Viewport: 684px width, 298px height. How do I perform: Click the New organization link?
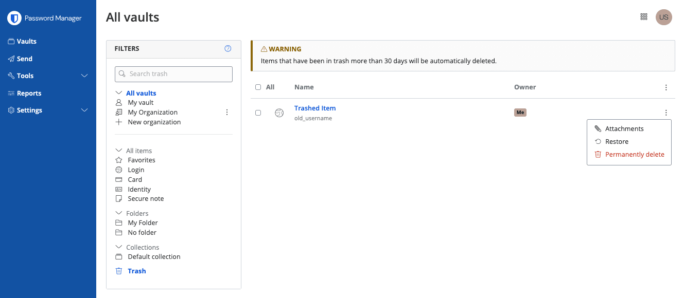point(154,122)
